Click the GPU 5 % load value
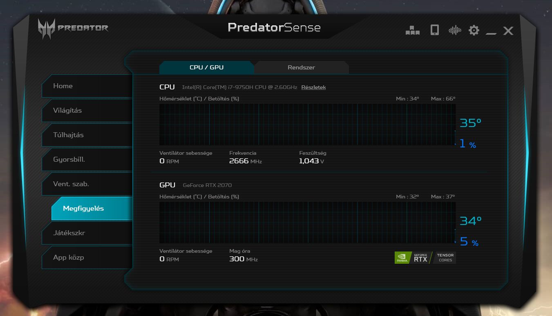This screenshot has height=316, width=552. tap(469, 242)
